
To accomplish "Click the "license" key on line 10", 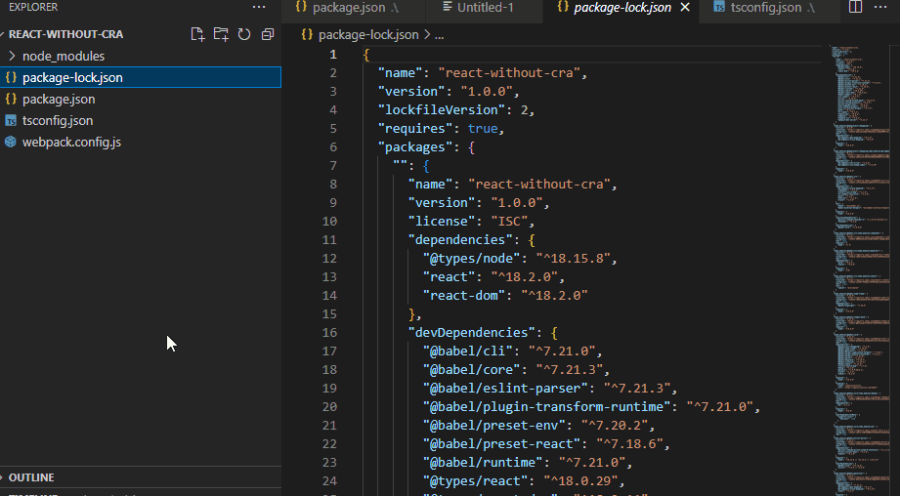I will (442, 222).
